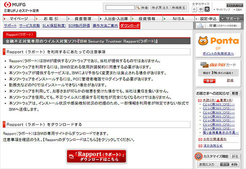The height and width of the screenshot is (169, 246).
Task: Click envelope icon beside 未読8件
Action: tap(200, 100)
